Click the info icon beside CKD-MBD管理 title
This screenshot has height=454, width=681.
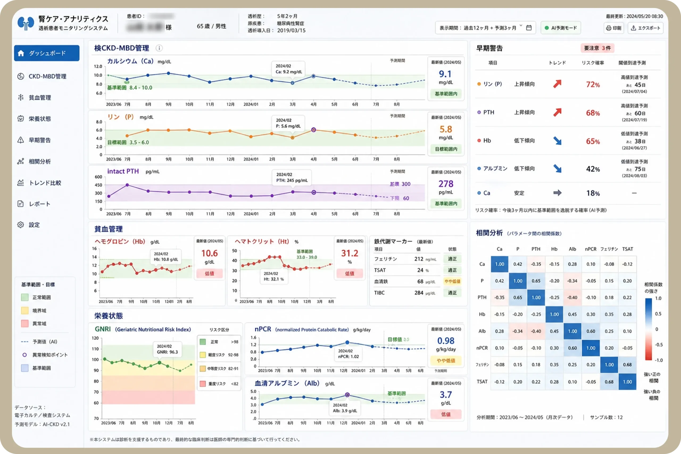click(x=159, y=48)
